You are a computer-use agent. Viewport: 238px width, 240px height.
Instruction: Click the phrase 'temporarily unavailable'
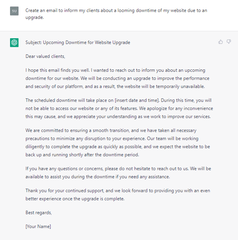pyautogui.click(x=180, y=86)
